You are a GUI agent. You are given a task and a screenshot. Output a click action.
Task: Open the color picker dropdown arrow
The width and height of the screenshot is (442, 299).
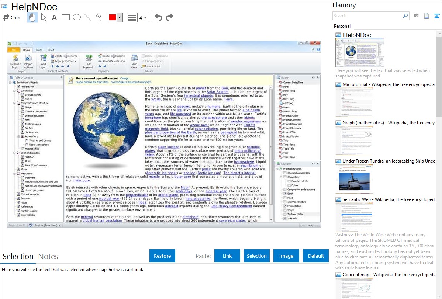pos(120,17)
